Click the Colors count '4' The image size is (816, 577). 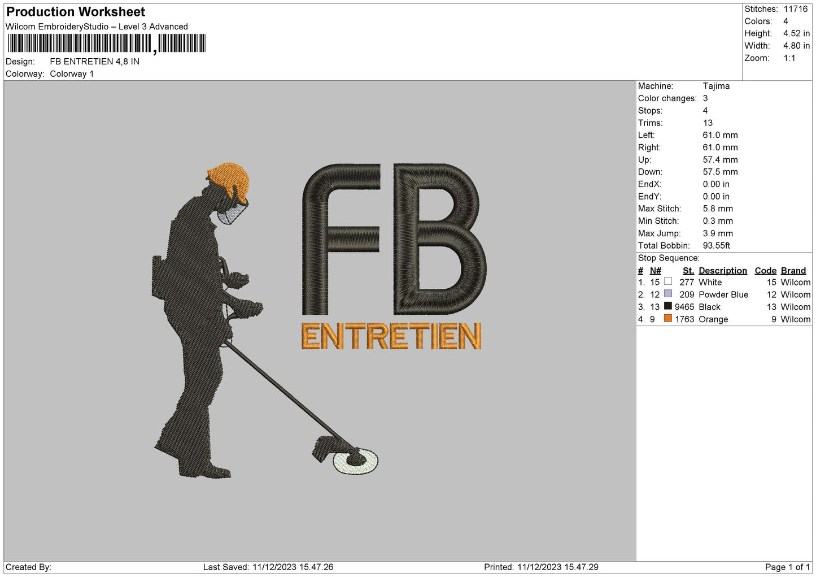click(x=786, y=21)
